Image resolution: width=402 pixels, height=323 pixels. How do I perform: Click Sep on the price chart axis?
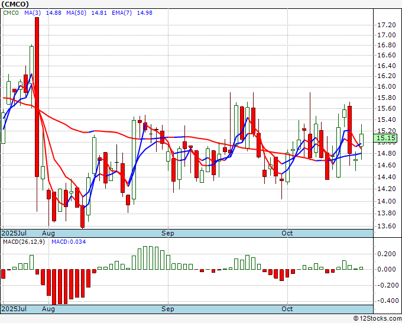[x=168, y=233]
